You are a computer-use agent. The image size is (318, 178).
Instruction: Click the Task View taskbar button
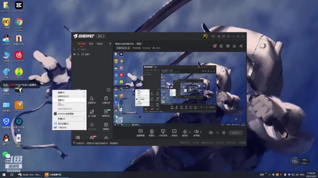pyautogui.click(x=12, y=174)
